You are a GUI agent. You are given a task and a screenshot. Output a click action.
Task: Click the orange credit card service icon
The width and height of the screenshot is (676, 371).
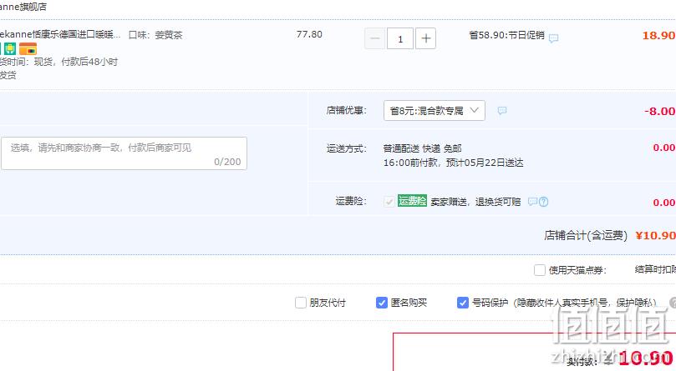28,48
